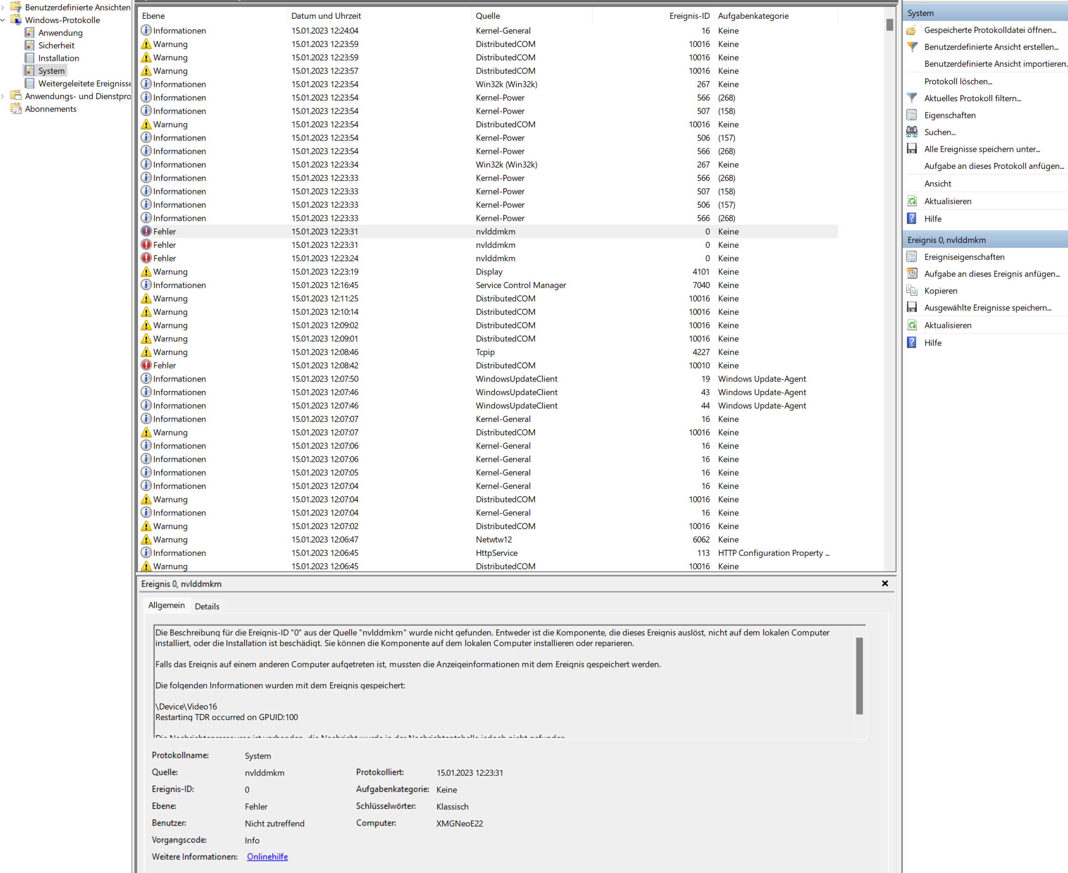Expand Anwendungs- und Dienstprotokolle node

coord(3,96)
